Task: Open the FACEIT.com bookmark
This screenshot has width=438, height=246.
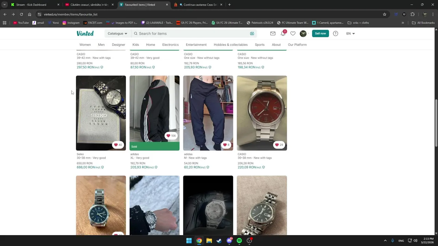Action: tap(93, 23)
